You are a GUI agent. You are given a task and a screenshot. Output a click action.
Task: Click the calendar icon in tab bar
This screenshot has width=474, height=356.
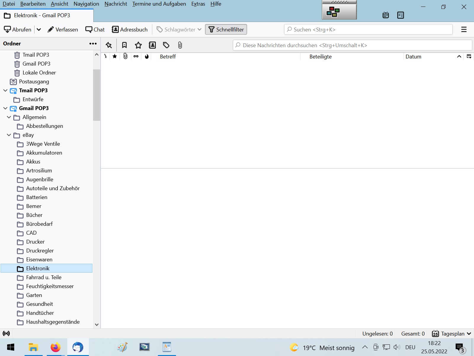click(385, 15)
